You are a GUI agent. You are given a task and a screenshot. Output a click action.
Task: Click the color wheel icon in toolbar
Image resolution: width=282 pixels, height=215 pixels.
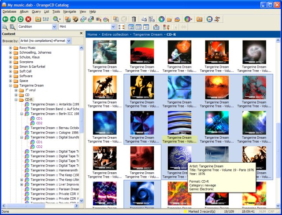click(x=187, y=19)
